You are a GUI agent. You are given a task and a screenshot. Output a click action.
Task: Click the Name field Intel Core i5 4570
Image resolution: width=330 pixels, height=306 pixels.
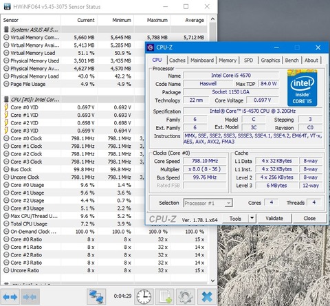(231, 76)
